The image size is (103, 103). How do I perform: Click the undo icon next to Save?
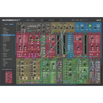coord(81,20)
